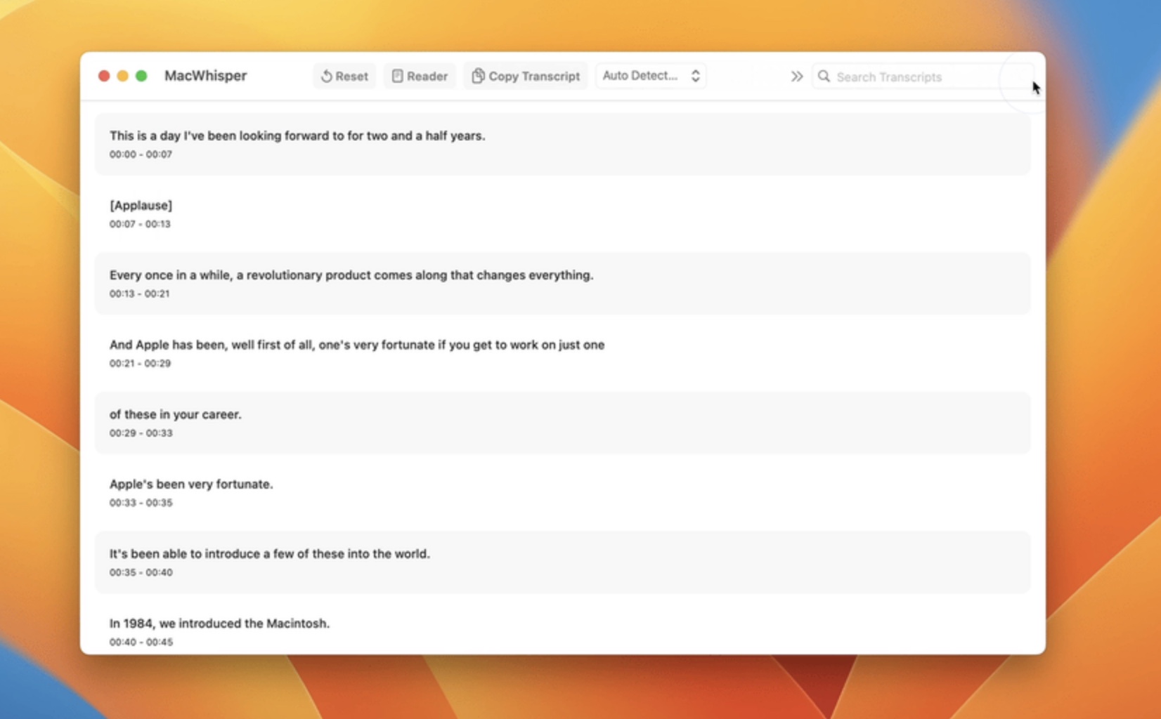
Task: Click the 00:33 - 00:35 timestamp
Action: tap(141, 503)
